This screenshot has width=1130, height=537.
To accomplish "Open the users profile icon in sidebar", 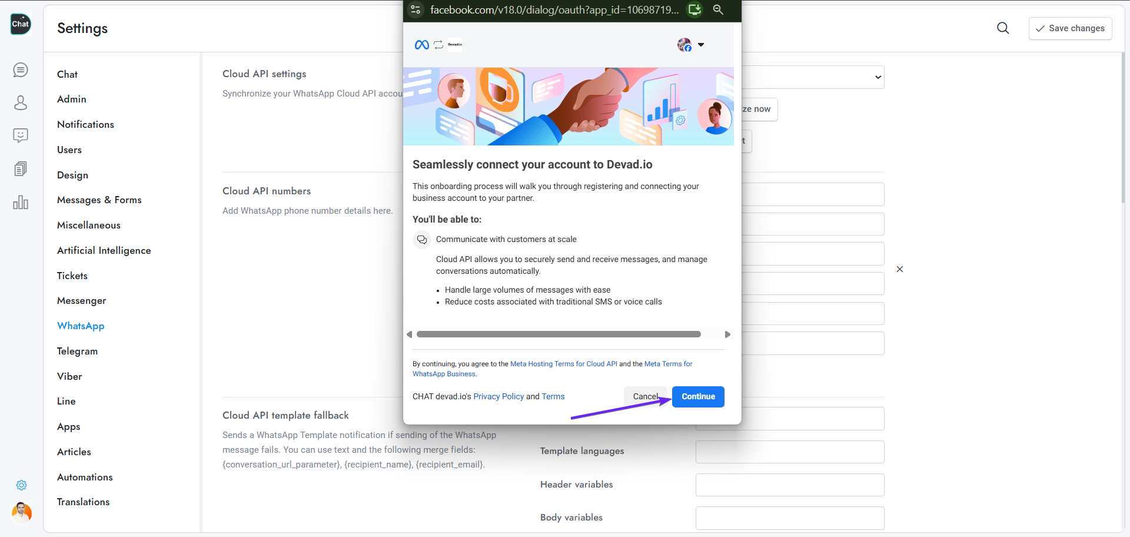I will tap(21, 103).
